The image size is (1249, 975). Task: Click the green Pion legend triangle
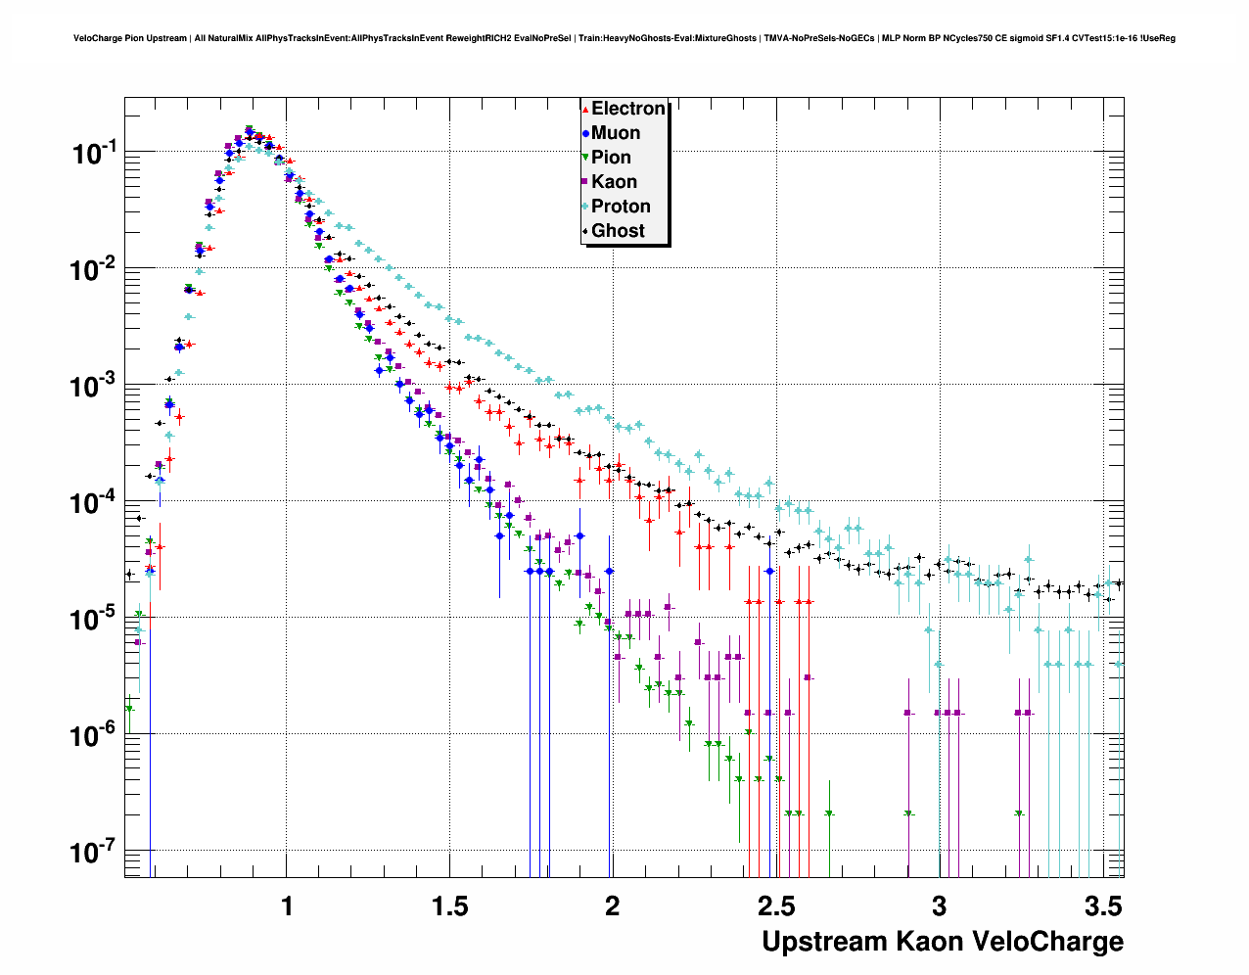(x=585, y=158)
